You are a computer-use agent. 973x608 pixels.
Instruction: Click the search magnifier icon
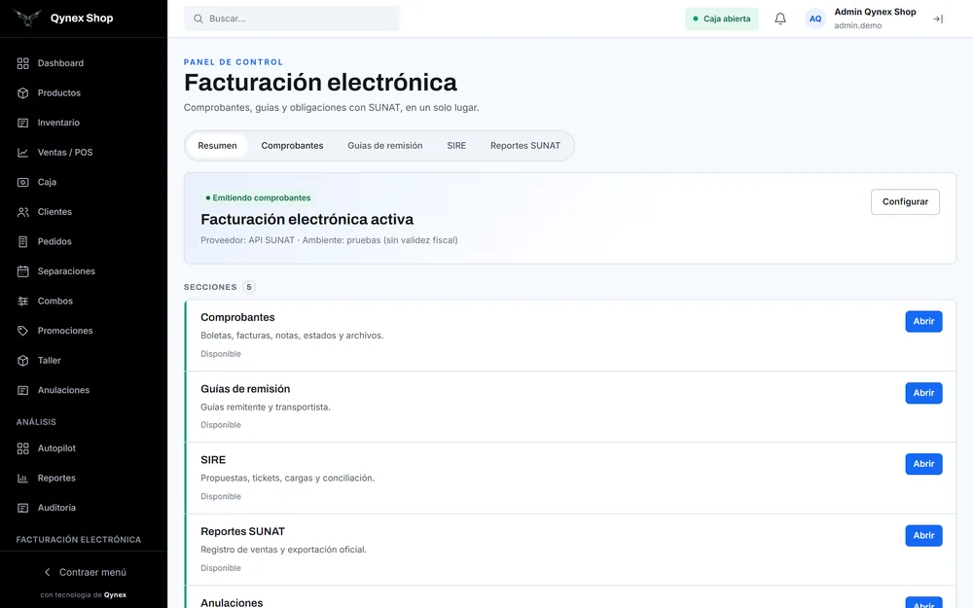coord(198,18)
